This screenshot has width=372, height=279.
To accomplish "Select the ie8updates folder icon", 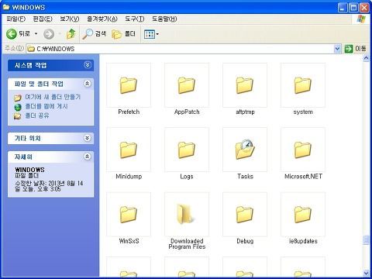I will pos(302,215).
